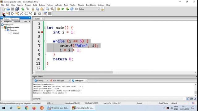
Task: Create a new file from toolbar
Action: point(4,9)
